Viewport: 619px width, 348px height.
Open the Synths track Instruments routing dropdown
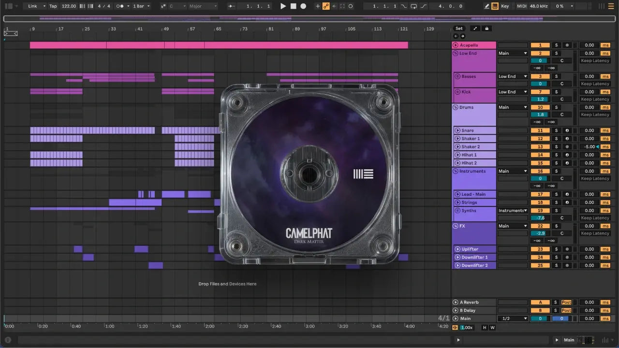pyautogui.click(x=513, y=211)
